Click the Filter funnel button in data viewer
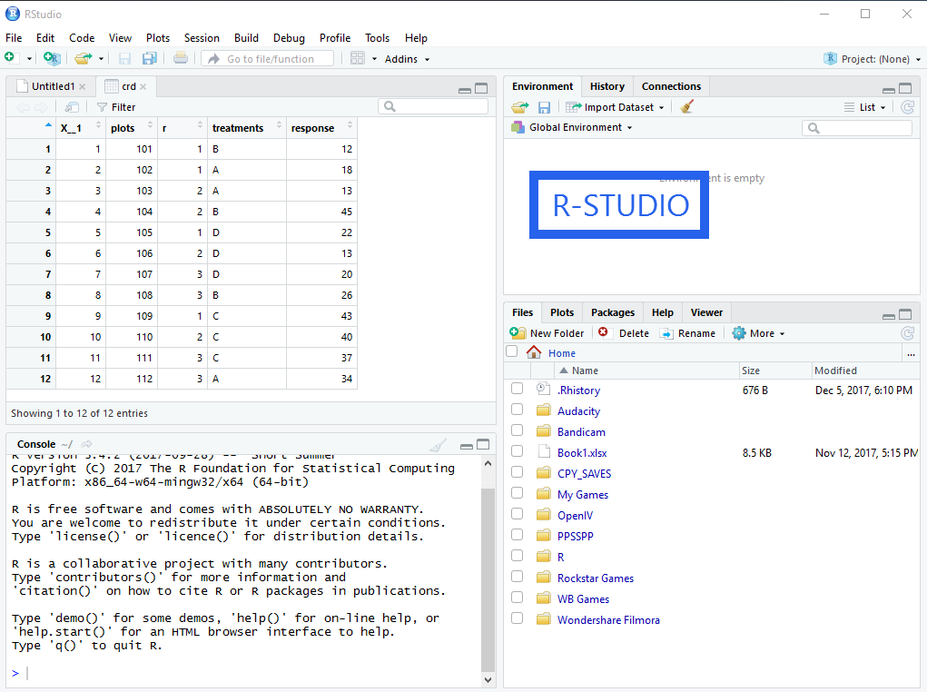Screen dimensions: 927x692 (x=116, y=107)
